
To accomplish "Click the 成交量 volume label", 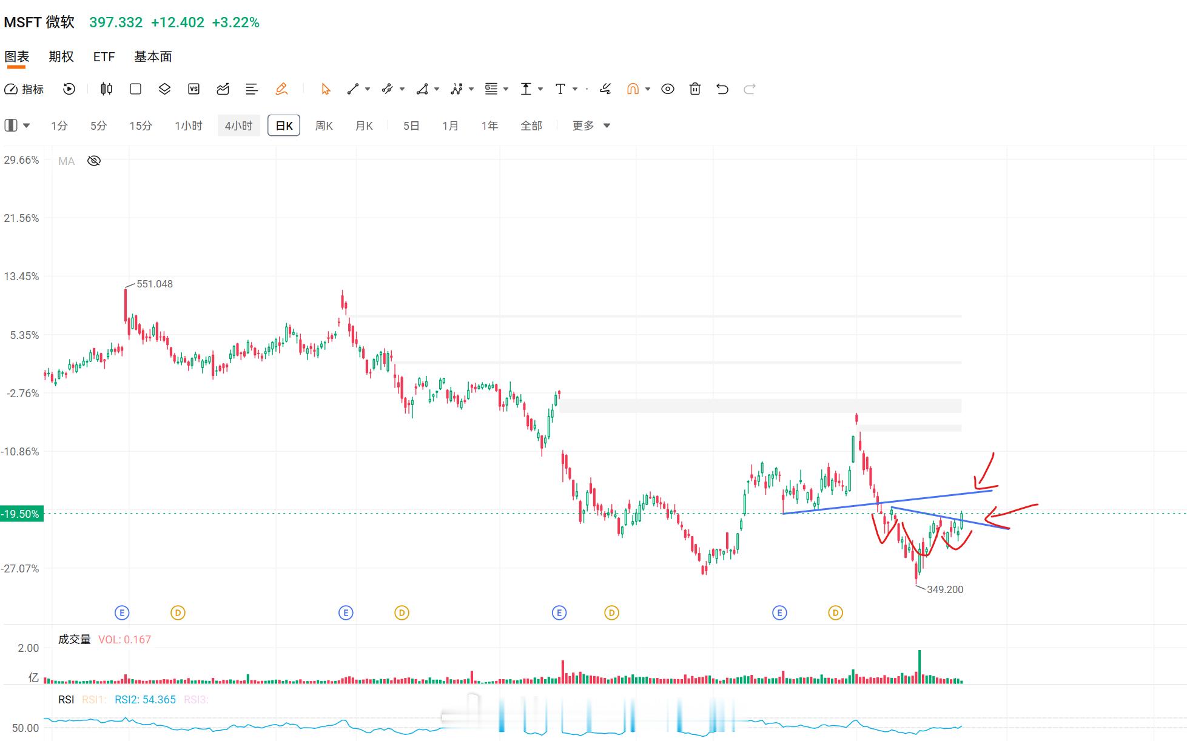I will pyautogui.click(x=74, y=639).
